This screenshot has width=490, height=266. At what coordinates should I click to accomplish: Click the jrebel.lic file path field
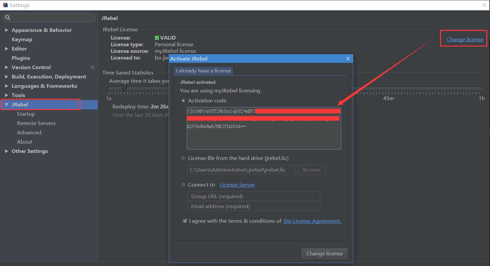click(241, 170)
